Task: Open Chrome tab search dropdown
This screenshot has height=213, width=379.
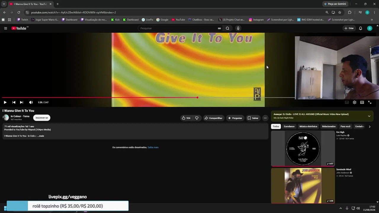Action: 4,4
